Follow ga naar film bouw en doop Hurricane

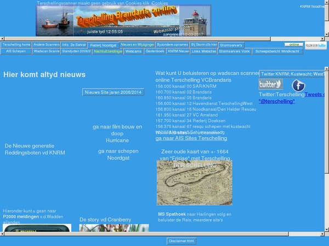coord(117,133)
